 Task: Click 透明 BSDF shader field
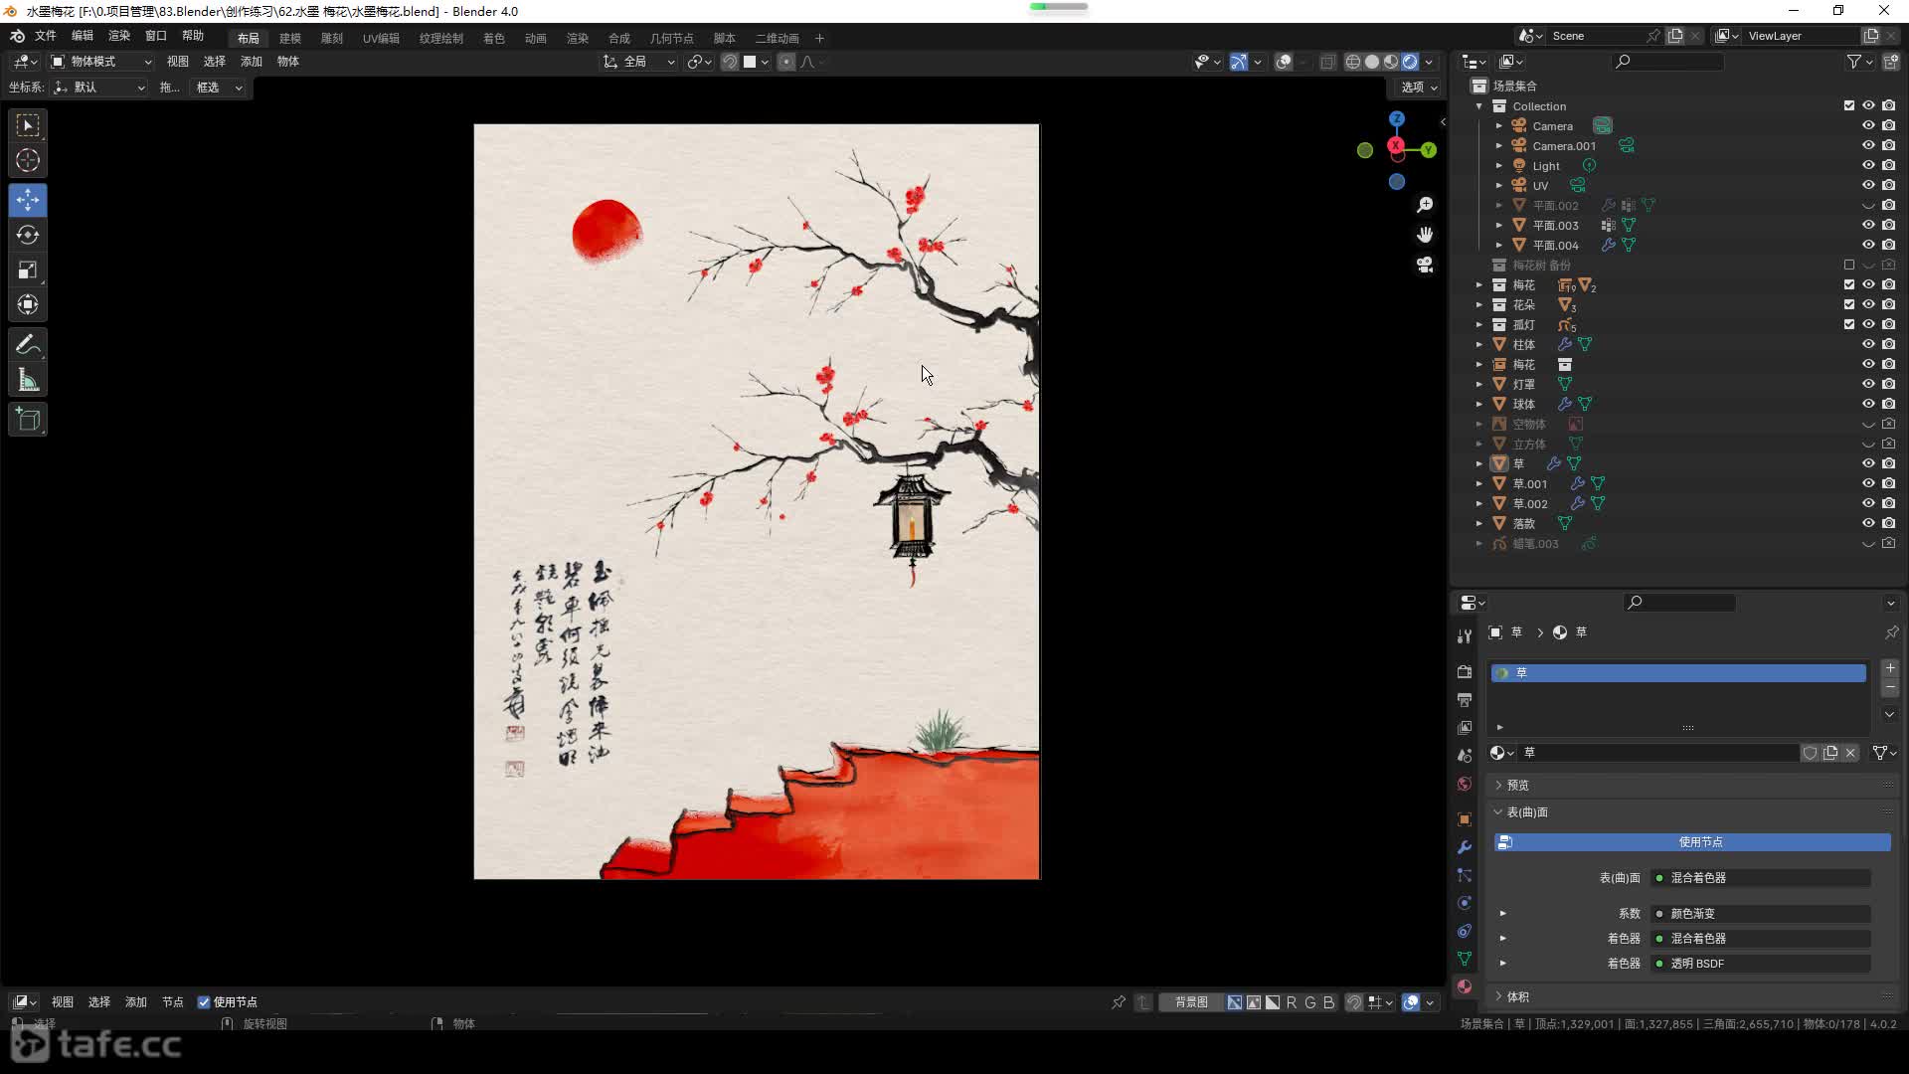[x=1761, y=964]
